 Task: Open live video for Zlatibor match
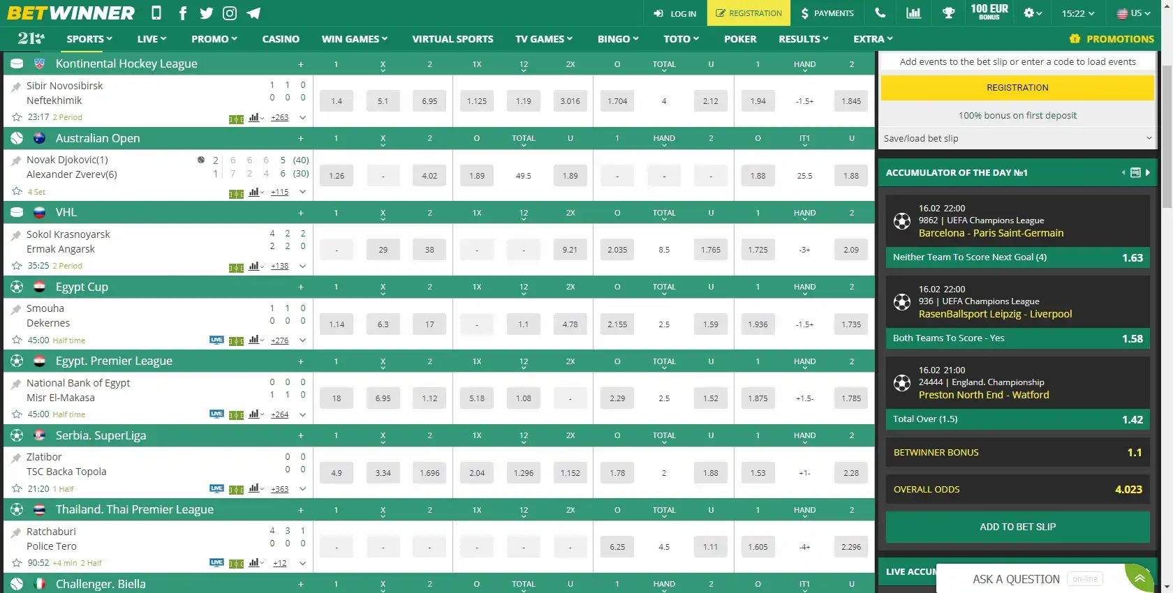tap(216, 489)
